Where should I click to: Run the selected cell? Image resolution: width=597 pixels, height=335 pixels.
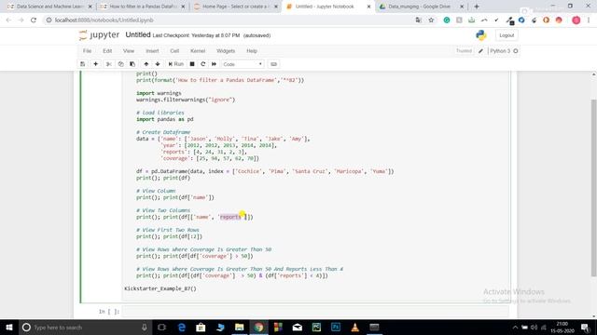pyautogui.click(x=176, y=64)
